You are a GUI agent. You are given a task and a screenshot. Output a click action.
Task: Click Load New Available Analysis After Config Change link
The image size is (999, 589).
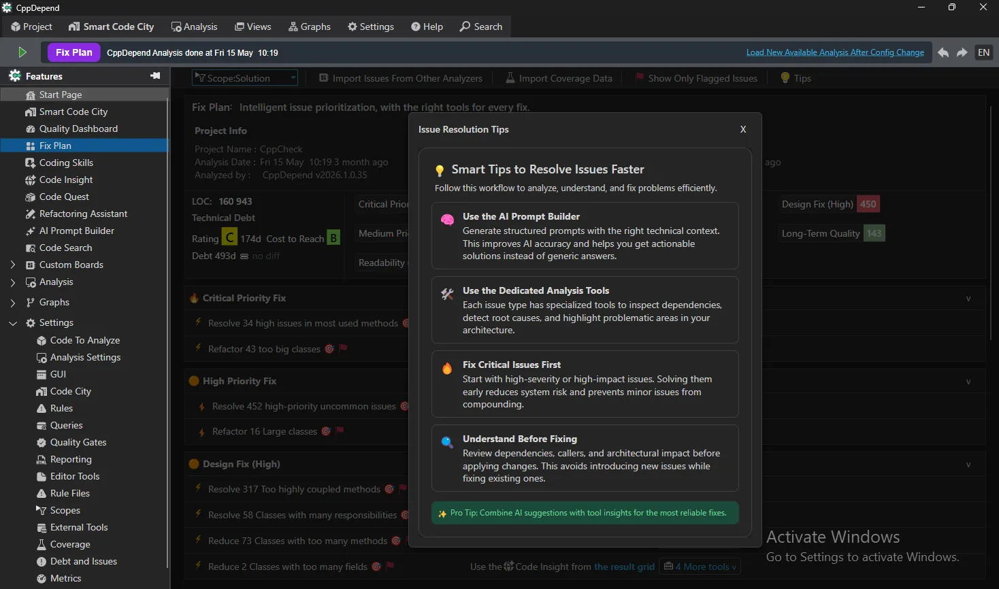835,52
